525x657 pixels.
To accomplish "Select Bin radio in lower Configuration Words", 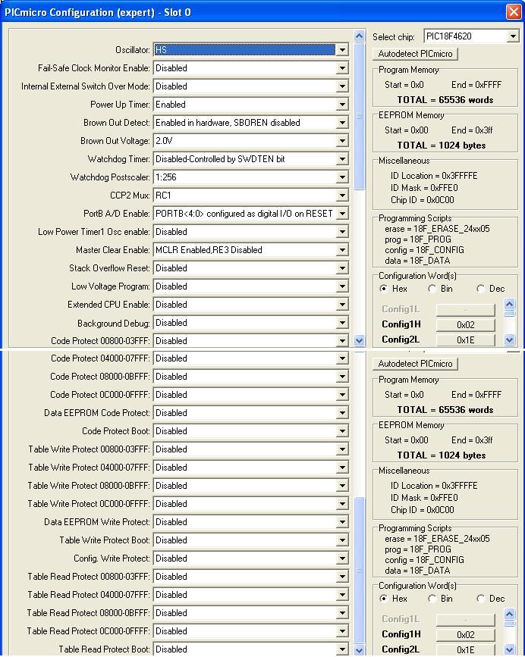I will tap(432, 599).
